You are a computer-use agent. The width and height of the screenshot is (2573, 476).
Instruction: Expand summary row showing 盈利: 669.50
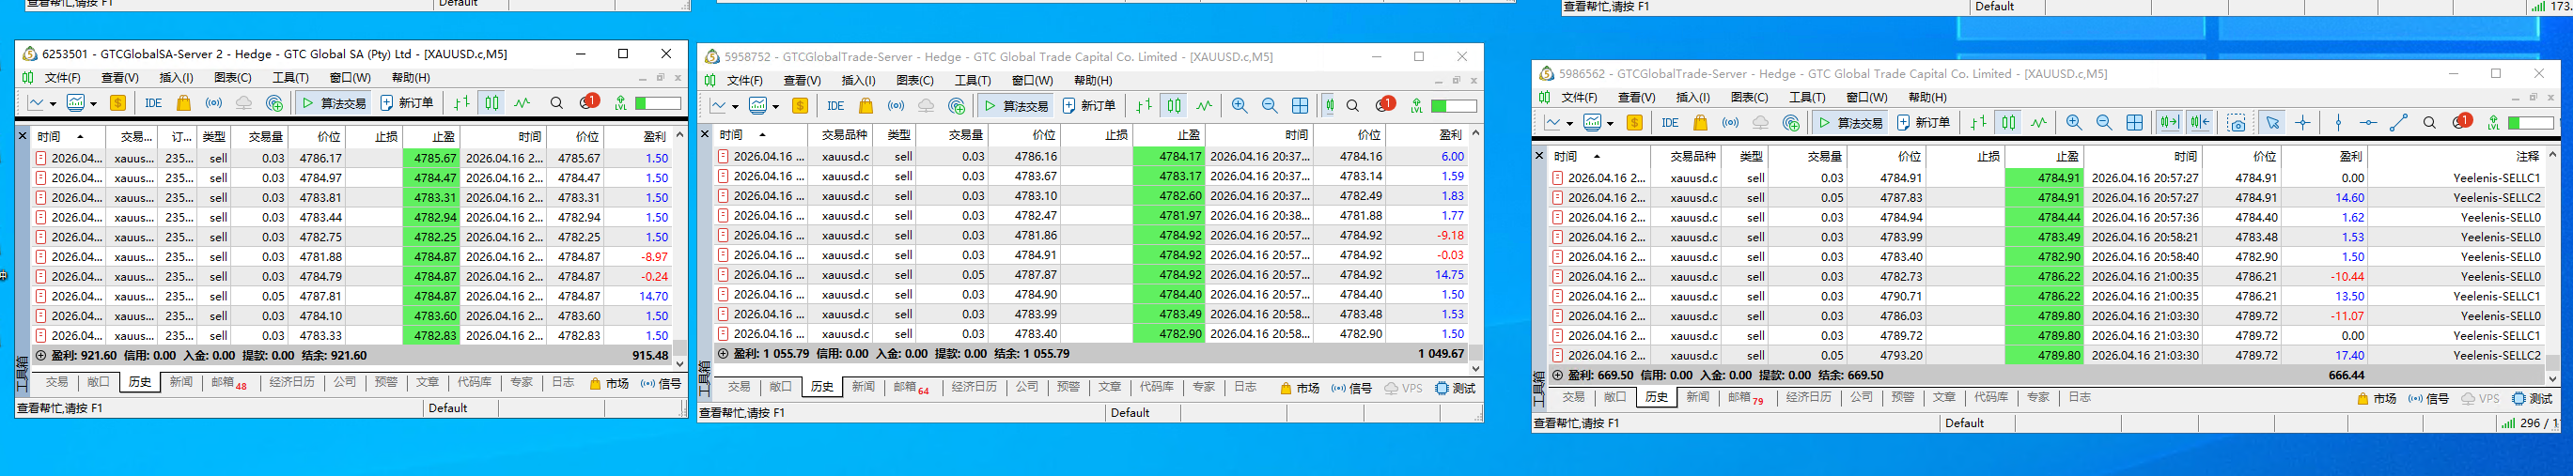pyautogui.click(x=1557, y=376)
